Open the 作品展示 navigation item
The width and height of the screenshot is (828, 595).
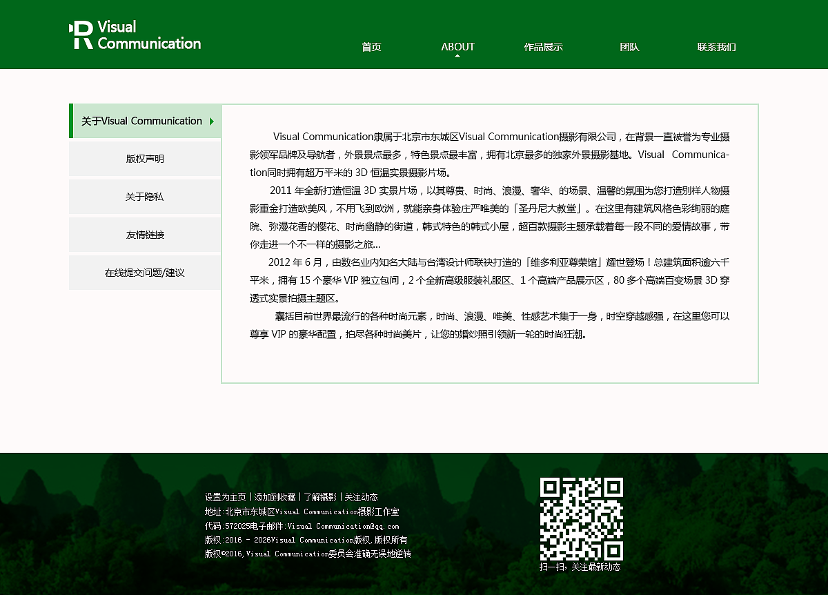tap(544, 47)
